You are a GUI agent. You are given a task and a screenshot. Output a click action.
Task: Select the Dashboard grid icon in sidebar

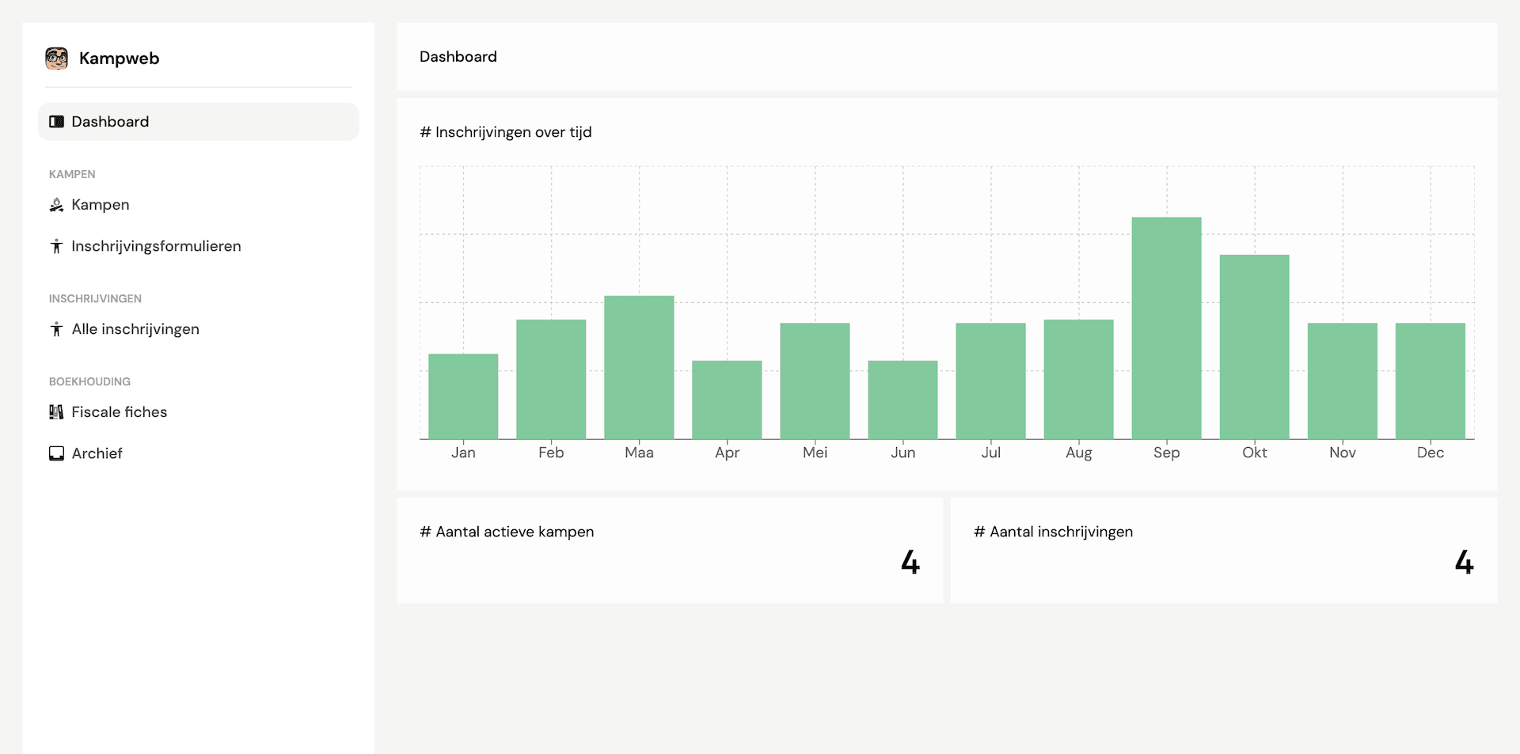coord(56,121)
